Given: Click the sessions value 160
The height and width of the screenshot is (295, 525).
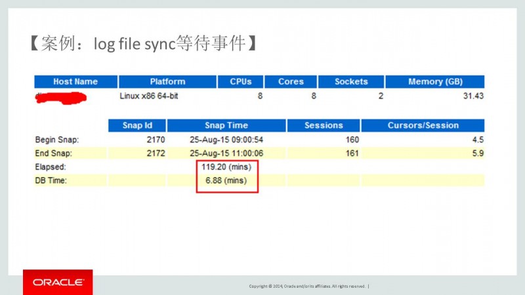Looking at the screenshot, I should [352, 140].
